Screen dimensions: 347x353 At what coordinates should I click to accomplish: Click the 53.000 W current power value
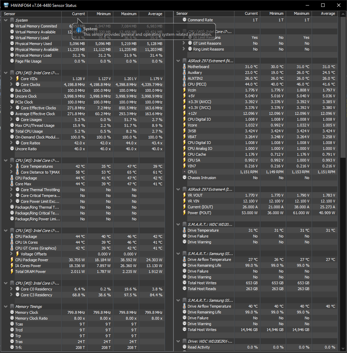click(250, 213)
